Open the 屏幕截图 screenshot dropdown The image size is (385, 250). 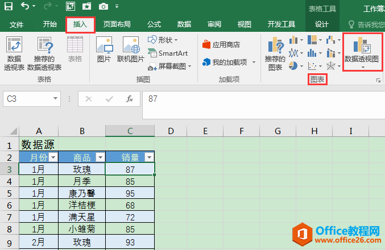point(169,66)
